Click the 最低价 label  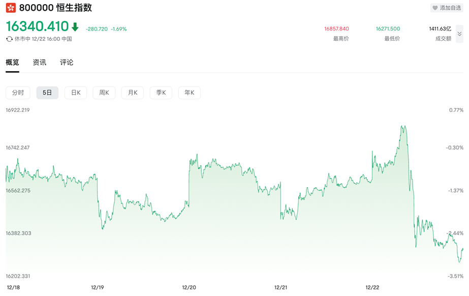pyautogui.click(x=392, y=39)
